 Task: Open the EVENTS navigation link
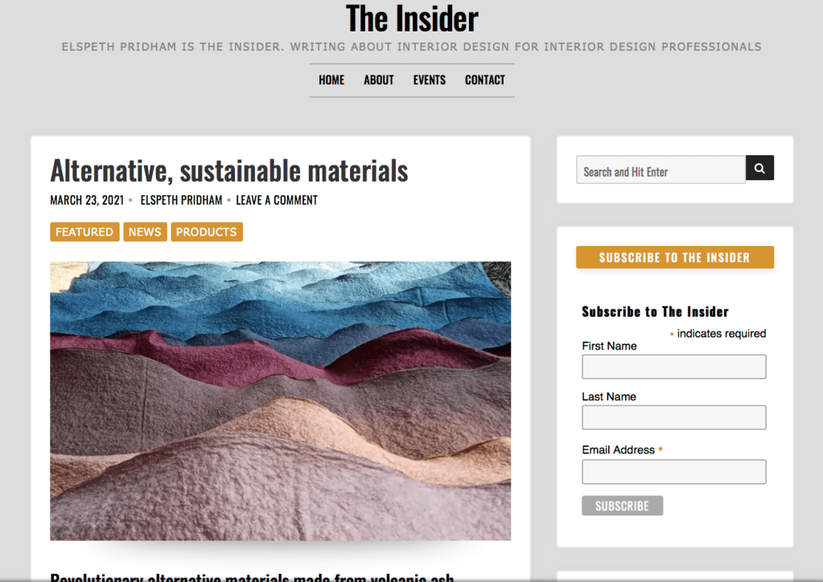coord(429,80)
